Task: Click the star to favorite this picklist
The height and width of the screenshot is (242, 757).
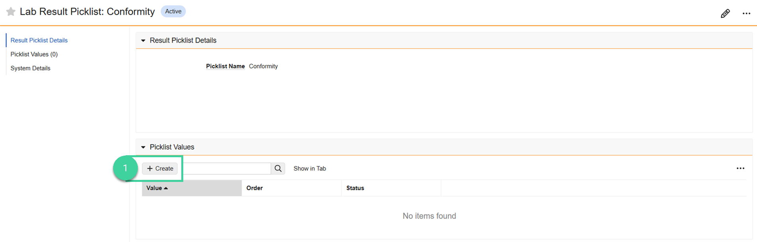Action: (10, 12)
